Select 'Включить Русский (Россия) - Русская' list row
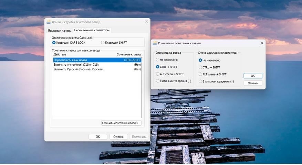Screen dimensions: 302x165 click(97, 69)
